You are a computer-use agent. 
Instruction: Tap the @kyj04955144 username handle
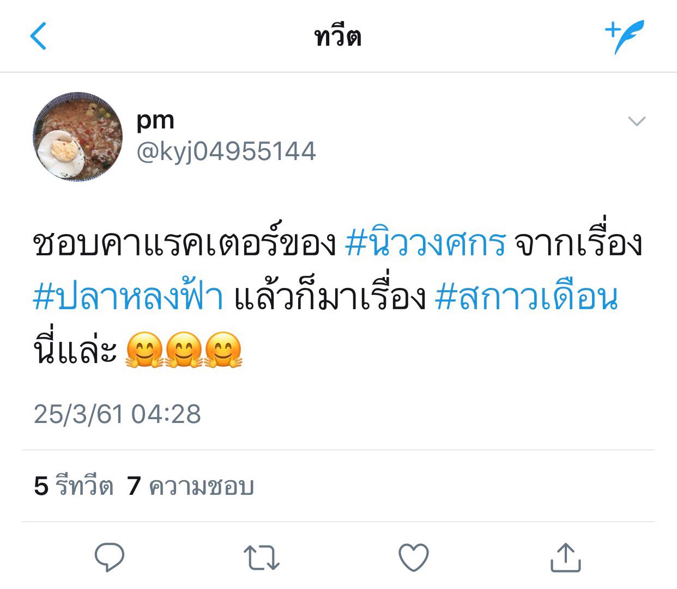click(226, 151)
